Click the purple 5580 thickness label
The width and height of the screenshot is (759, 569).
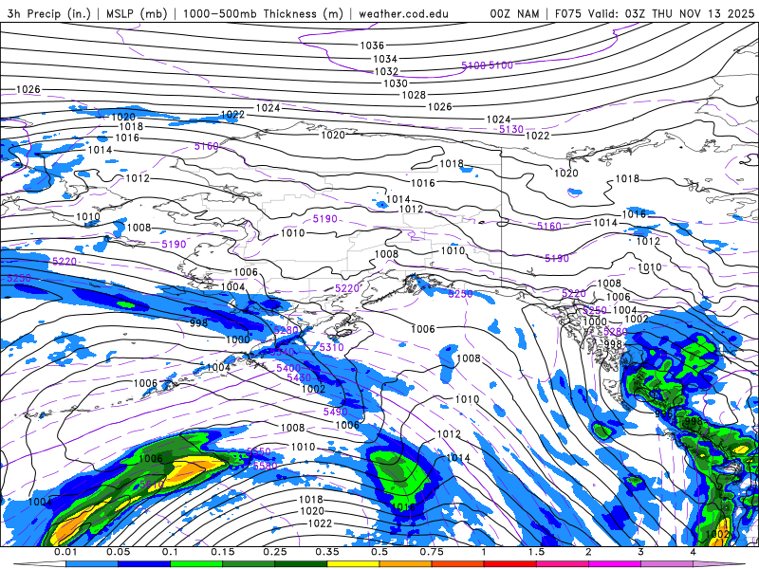point(266,466)
